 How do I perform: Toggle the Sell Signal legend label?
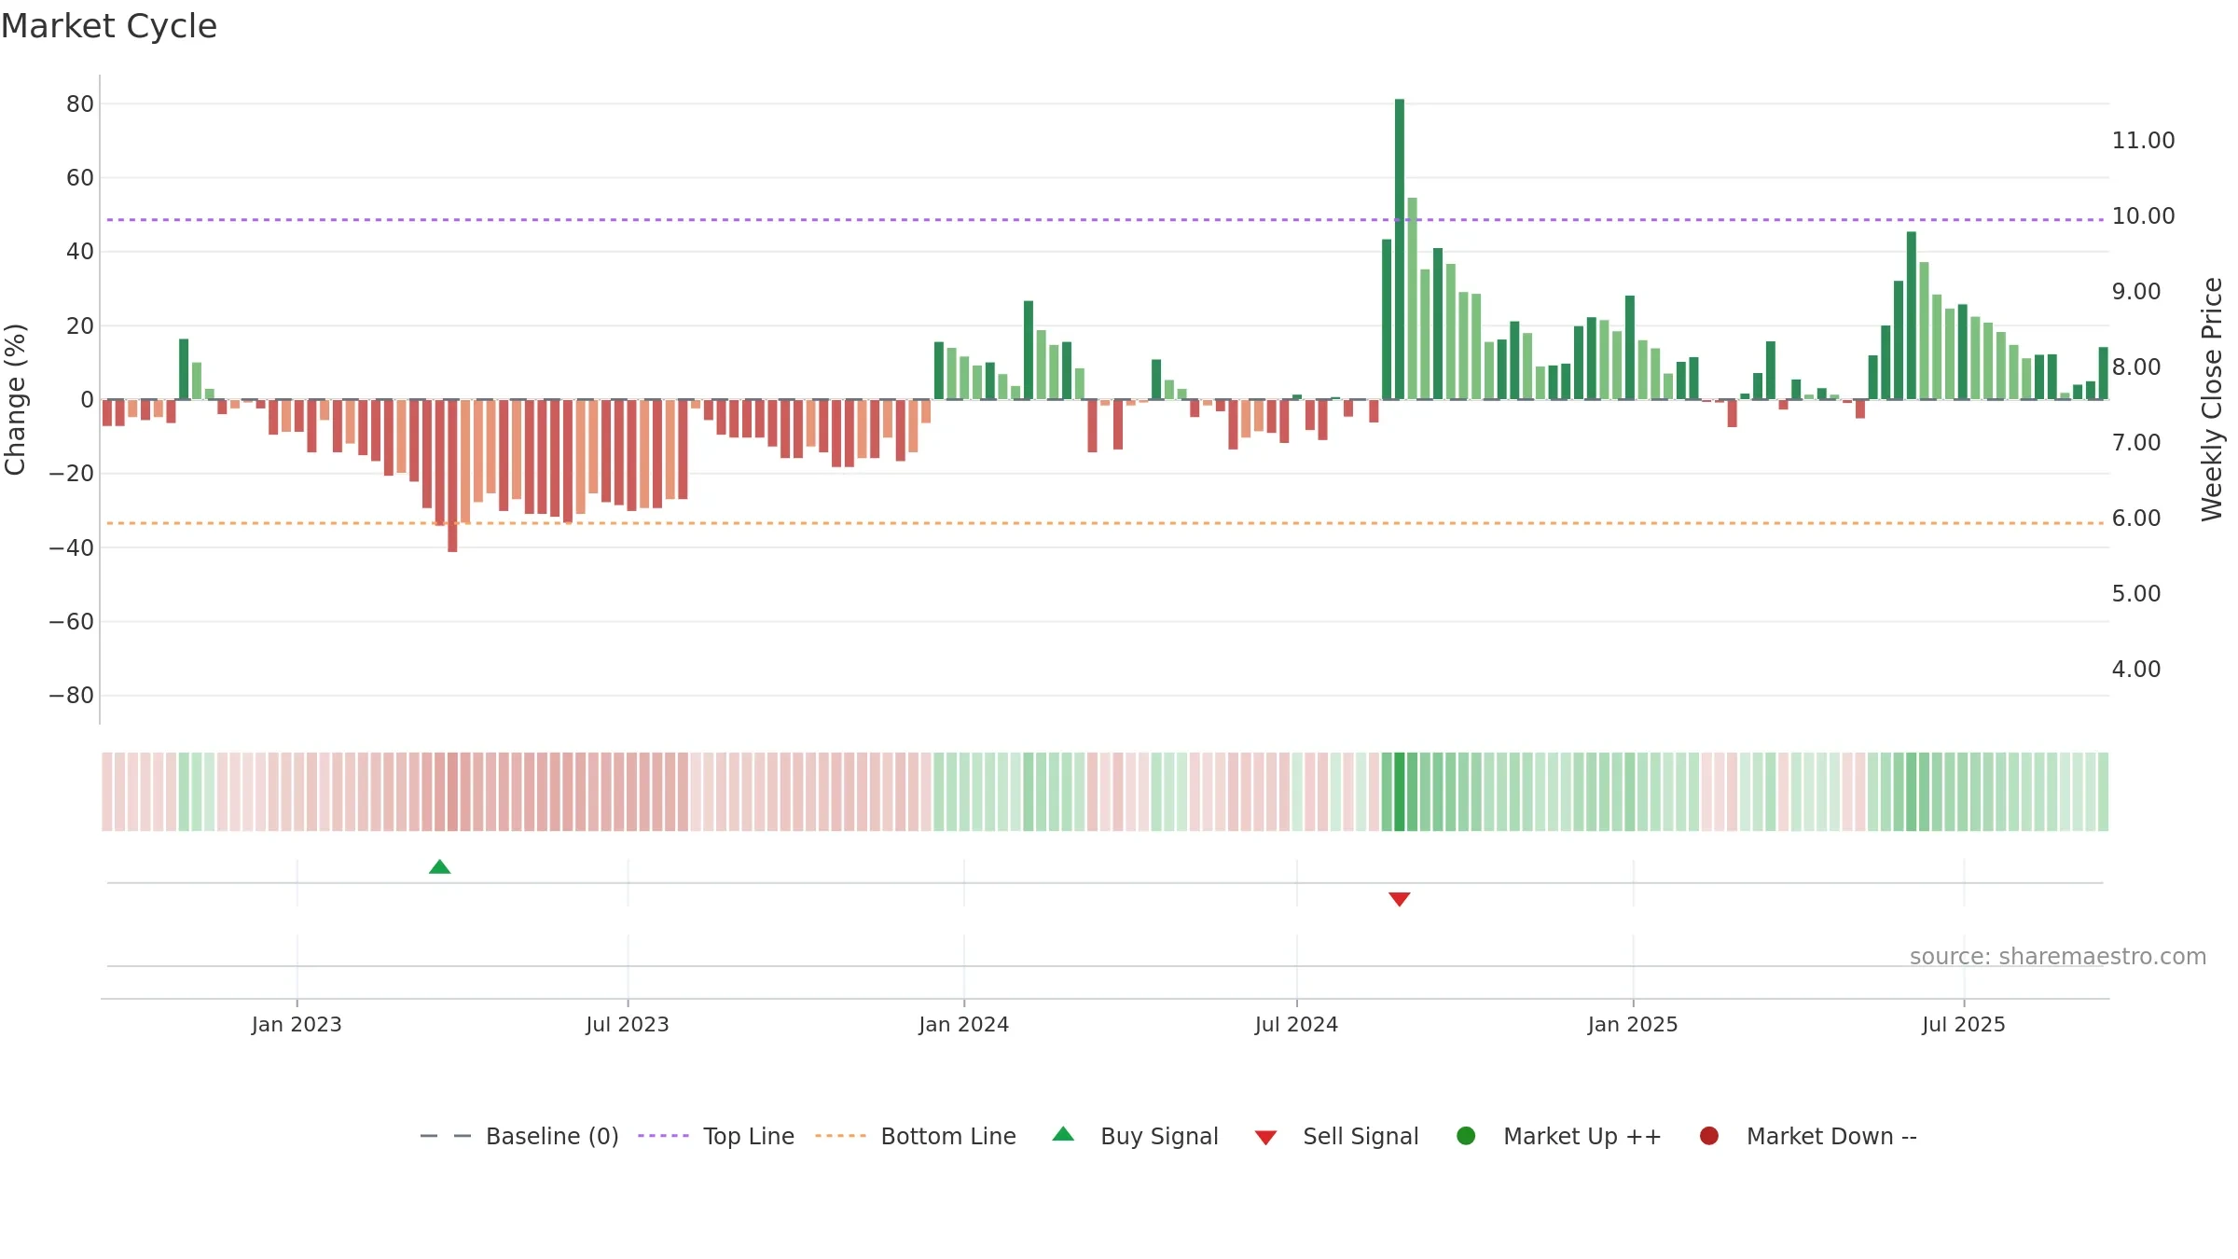point(1361,1136)
